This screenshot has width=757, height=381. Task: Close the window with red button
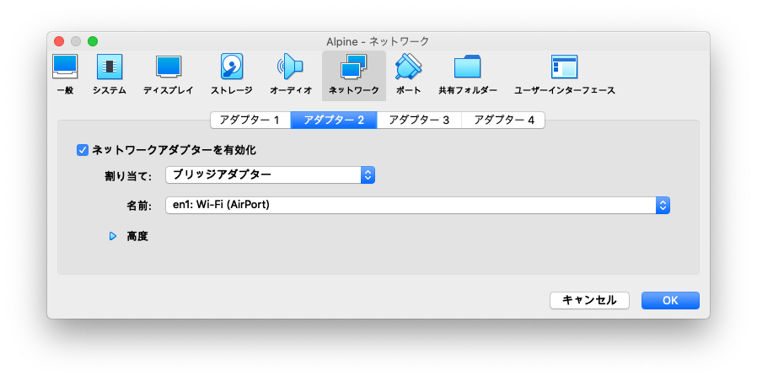click(x=59, y=41)
